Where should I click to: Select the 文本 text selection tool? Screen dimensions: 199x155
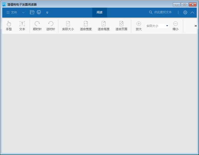coord(22,26)
